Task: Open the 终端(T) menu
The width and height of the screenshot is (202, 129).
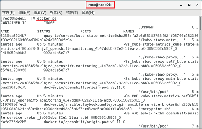Action: 72,12
